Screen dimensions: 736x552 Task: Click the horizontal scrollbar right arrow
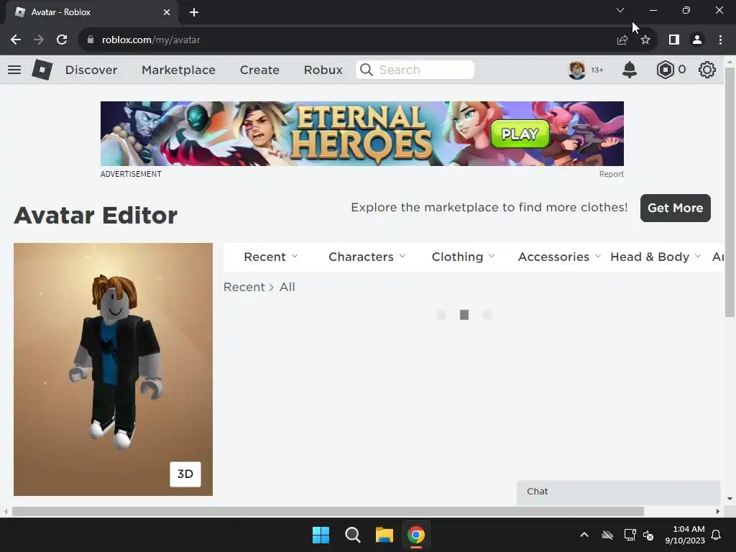[718, 511]
